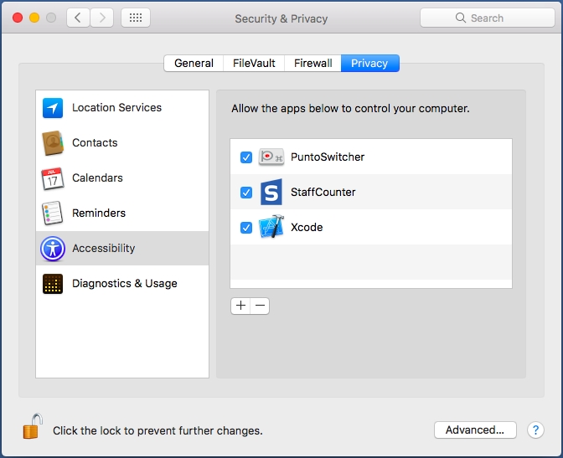Close the Security & Privacy window
This screenshot has width=563, height=458.
[x=18, y=18]
